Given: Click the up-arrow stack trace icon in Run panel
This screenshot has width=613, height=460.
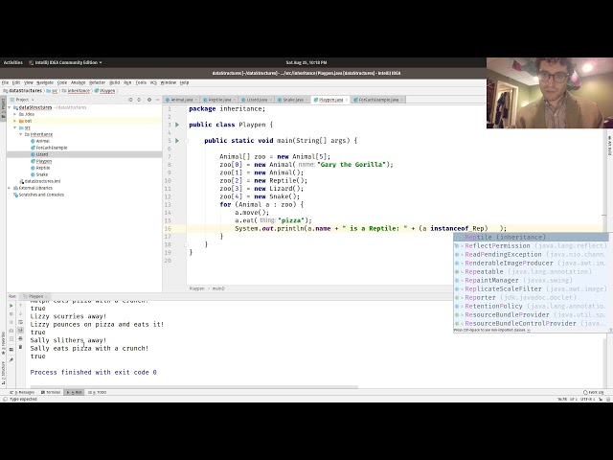Looking at the screenshot, I should click(21, 306).
